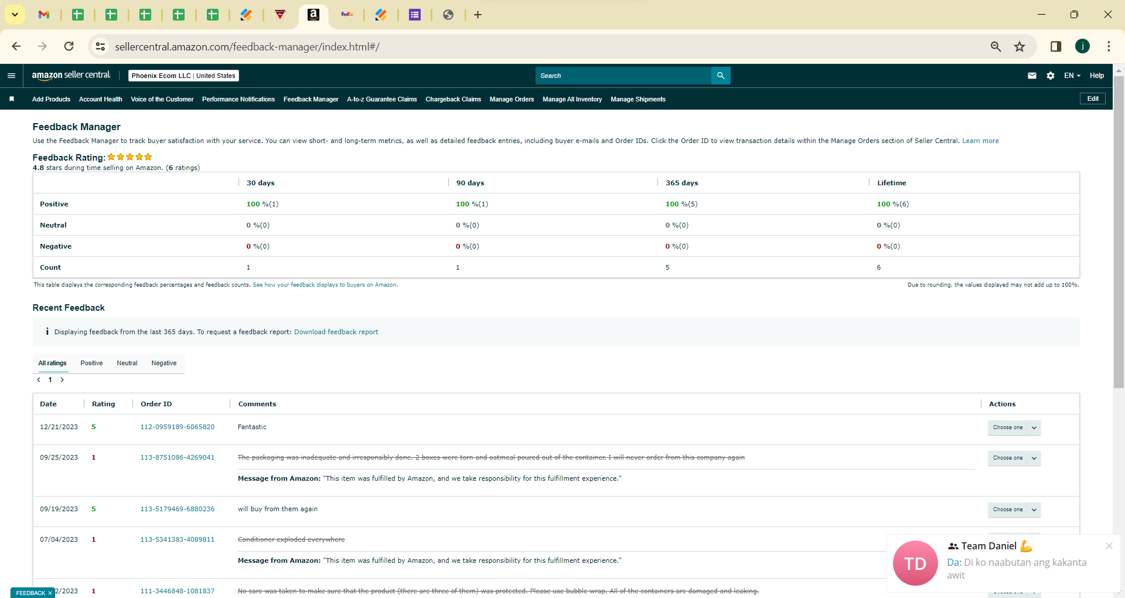Open Chargeback Claims
Screen dimensions: 1125x598
454,100
